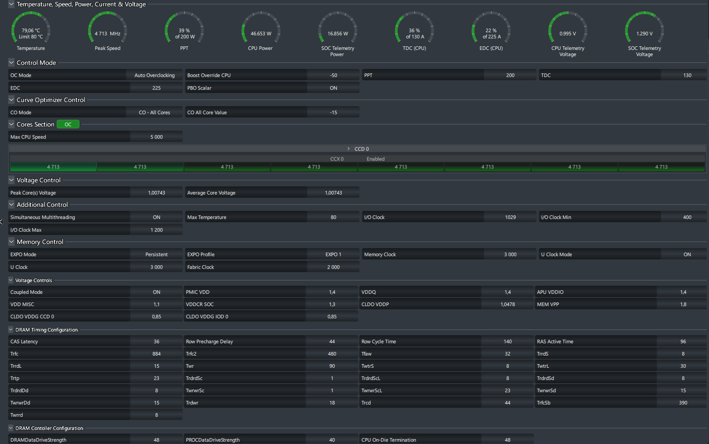This screenshot has width=709, height=444.
Task: Select the highlighted bright-green core speed bar
Action: [53, 167]
